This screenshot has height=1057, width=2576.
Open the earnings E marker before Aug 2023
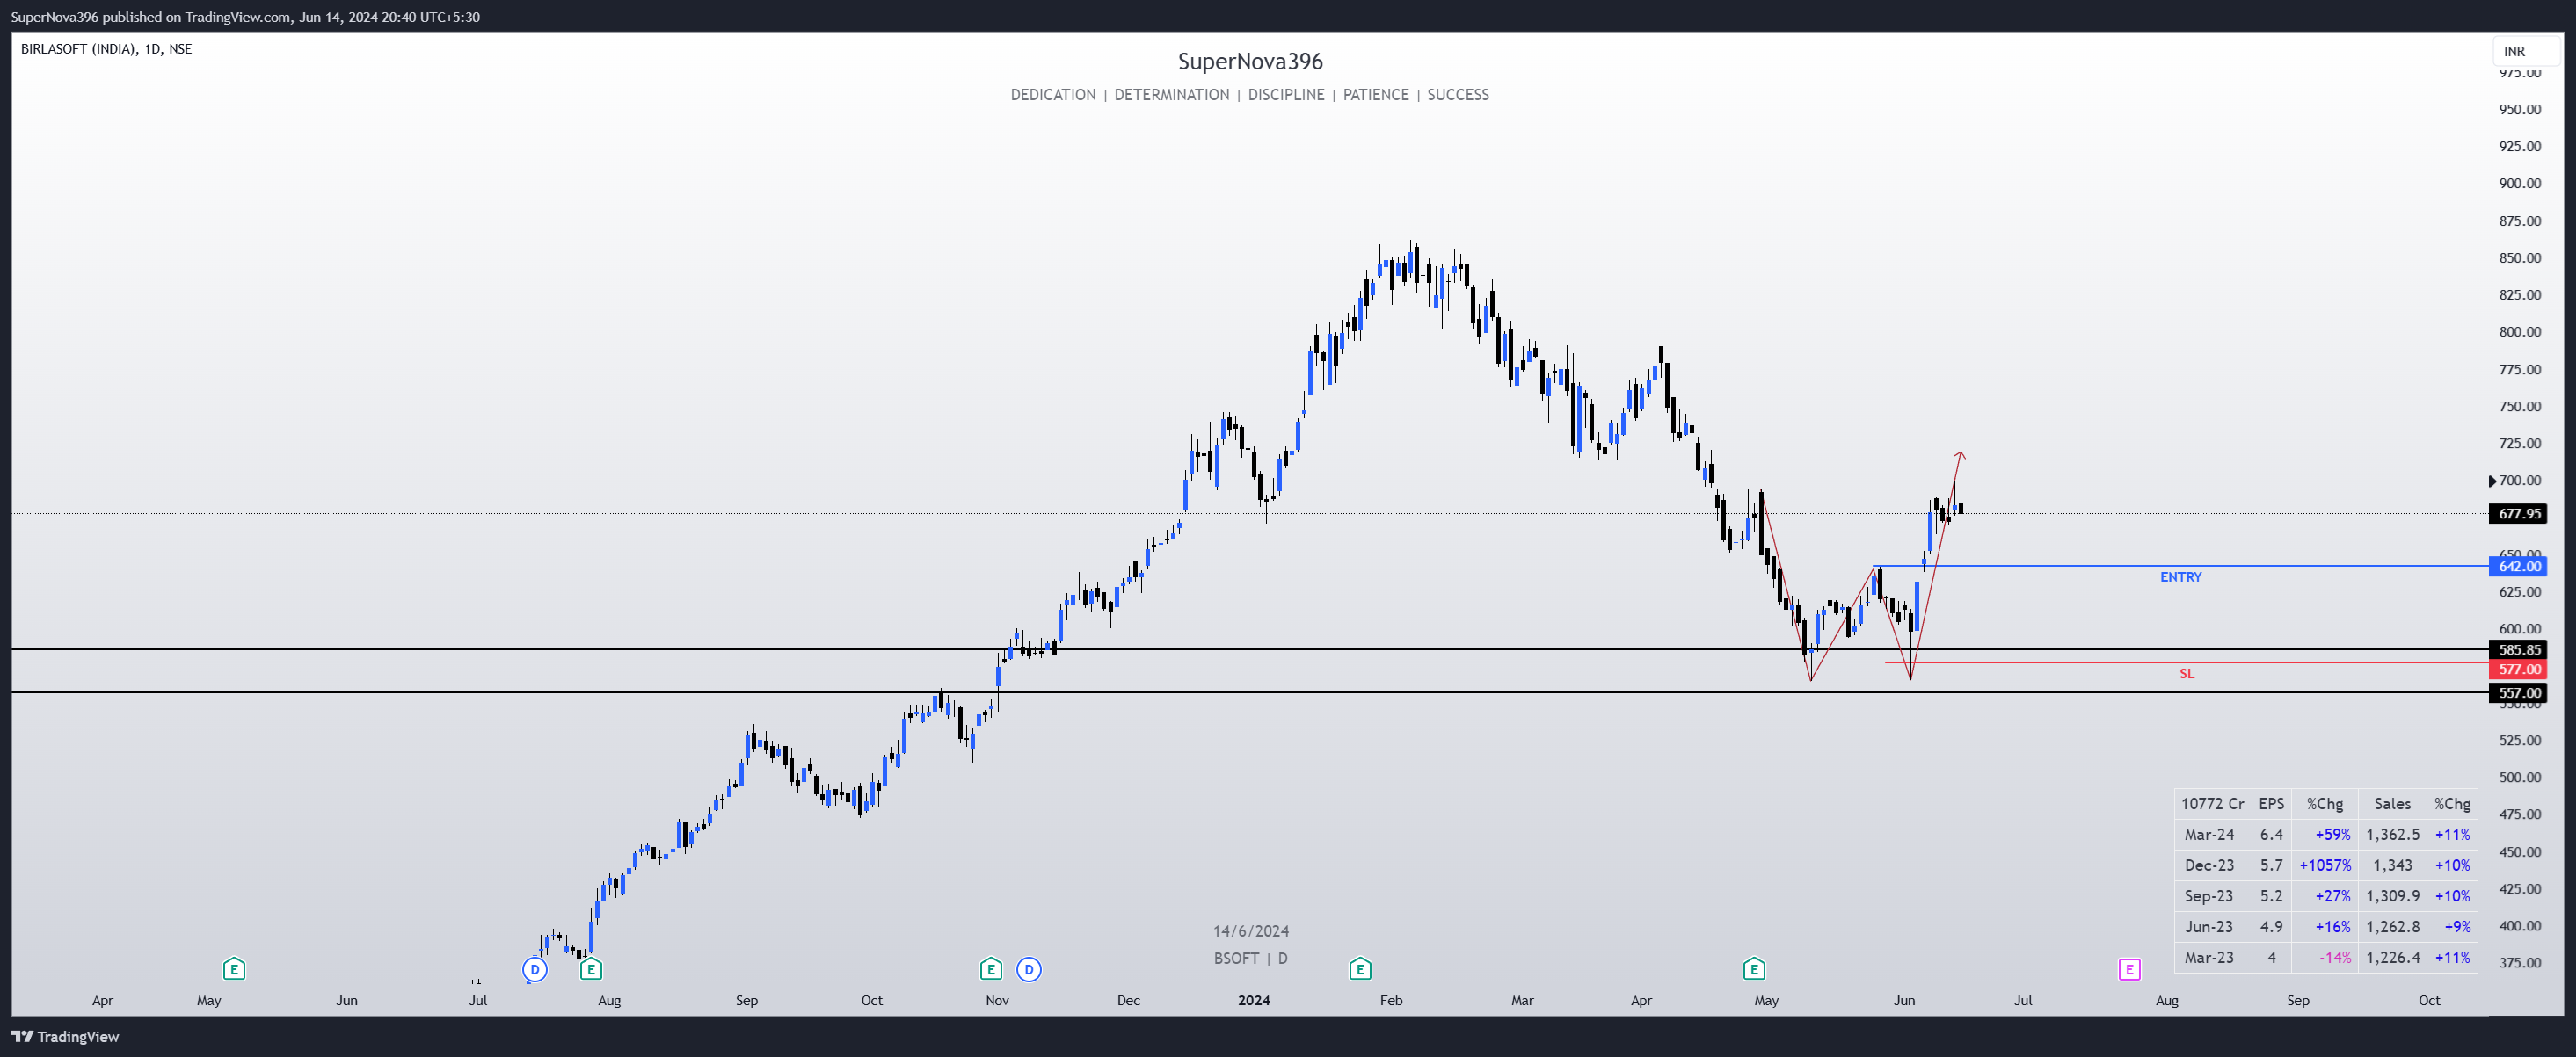[x=591, y=969]
